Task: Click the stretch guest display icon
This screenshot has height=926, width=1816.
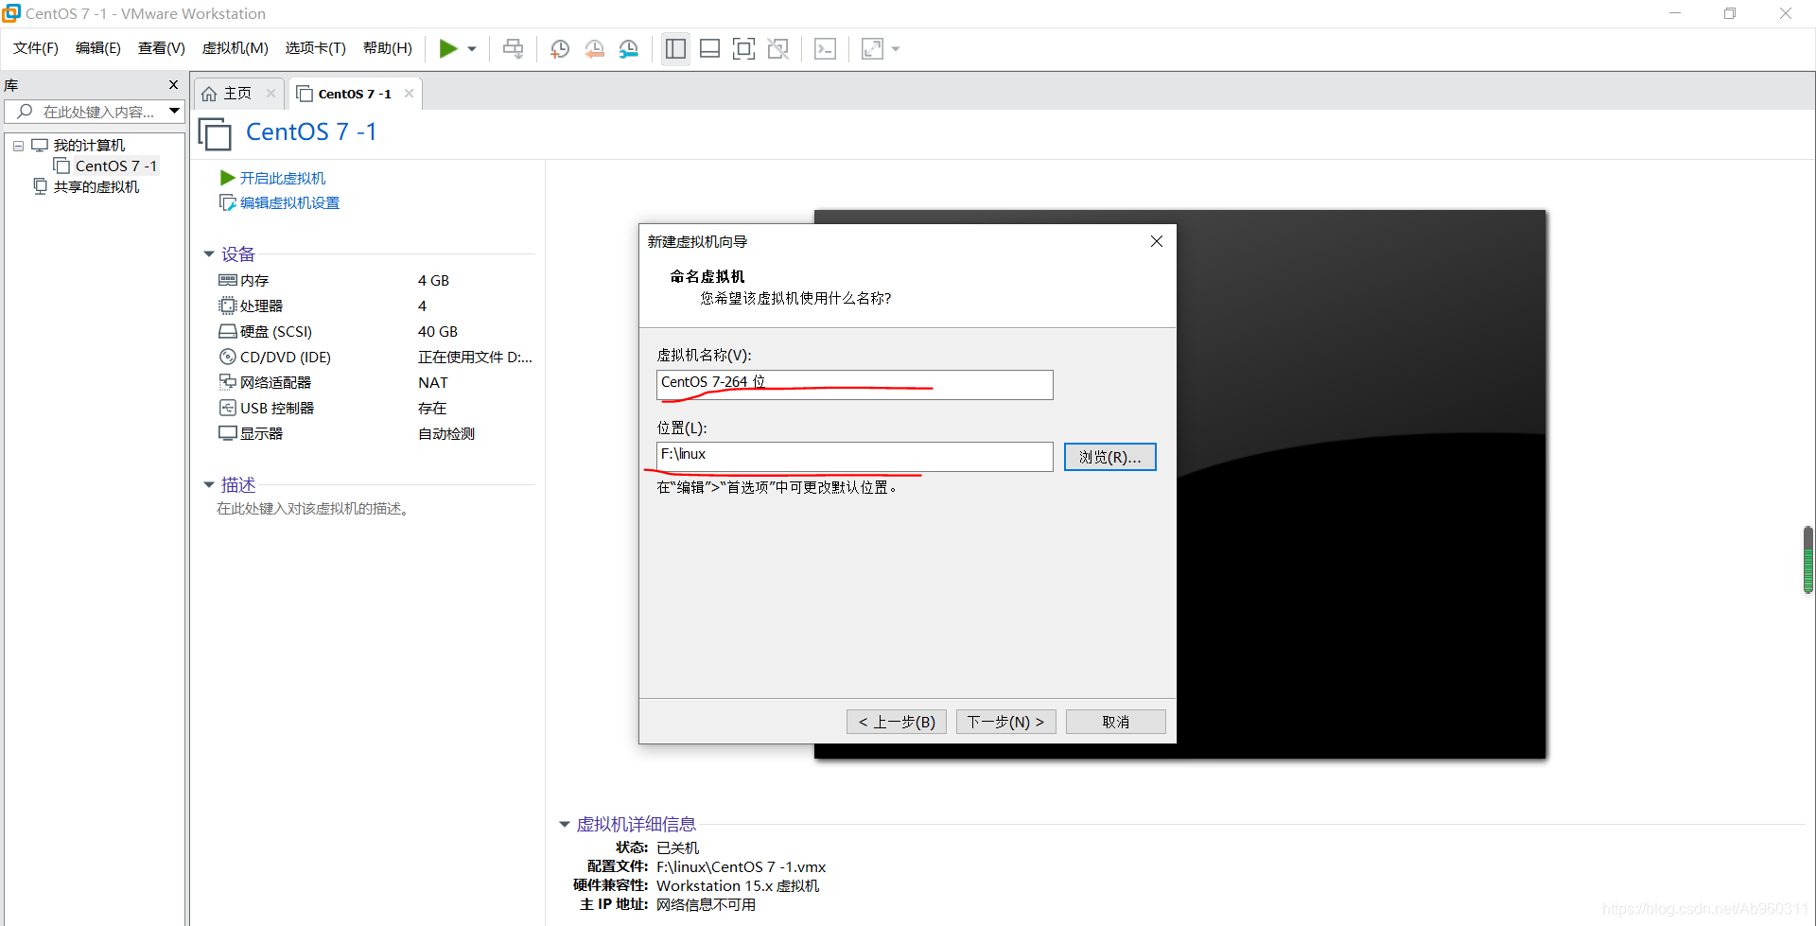Action: (872, 48)
